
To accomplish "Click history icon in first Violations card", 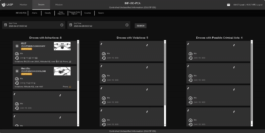I will [104, 58].
